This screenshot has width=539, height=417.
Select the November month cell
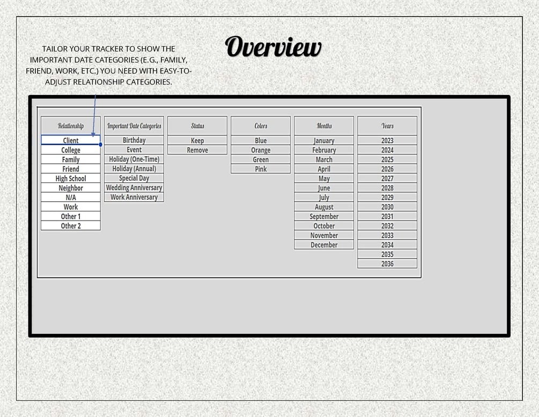(x=324, y=235)
